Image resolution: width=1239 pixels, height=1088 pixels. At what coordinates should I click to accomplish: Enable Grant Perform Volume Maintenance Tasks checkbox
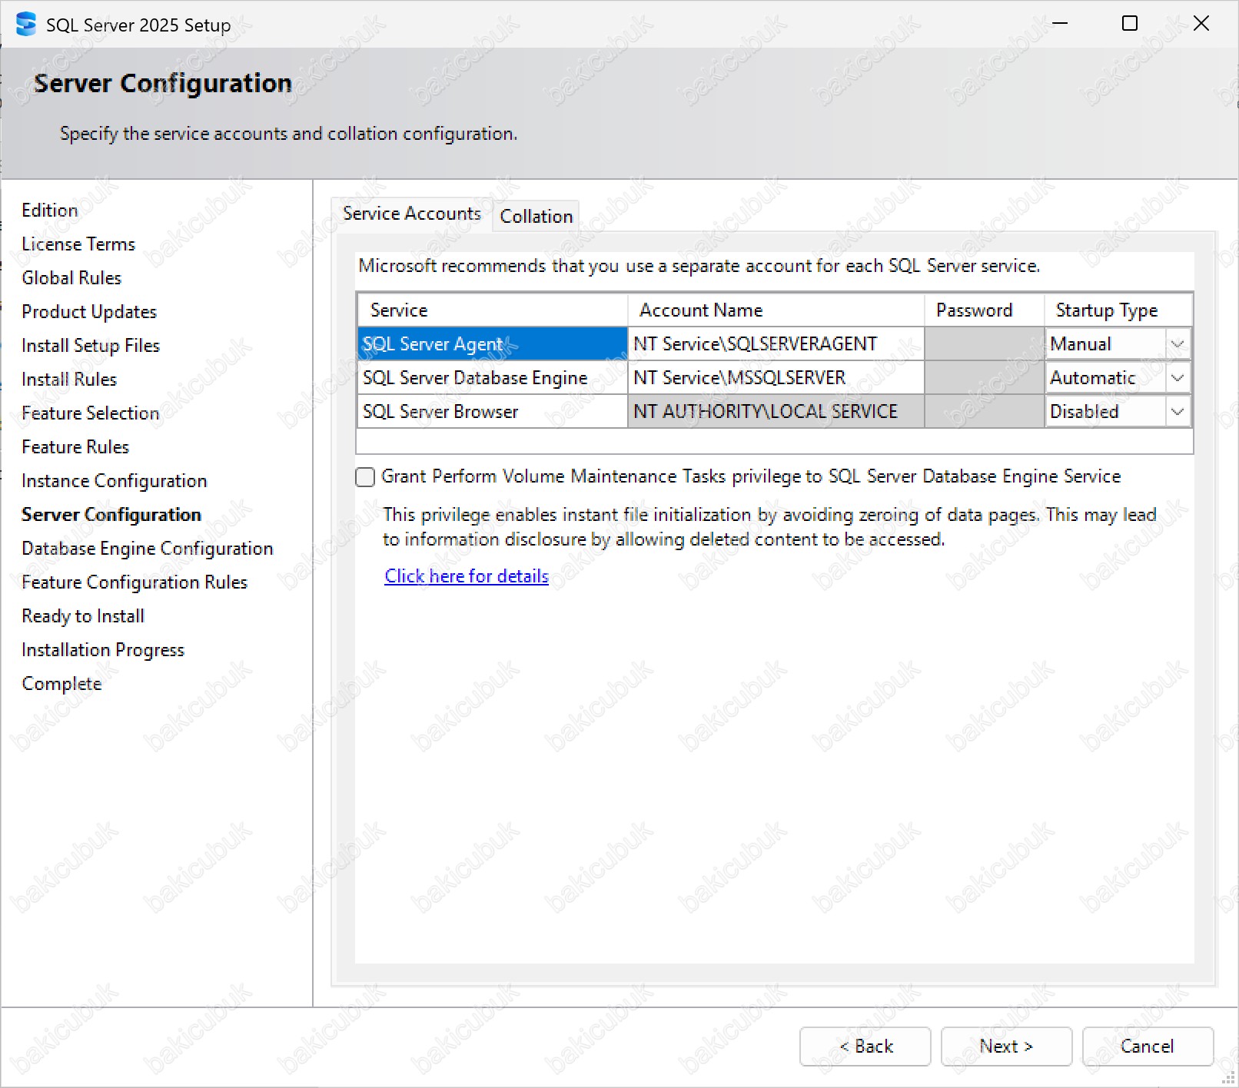point(366,477)
